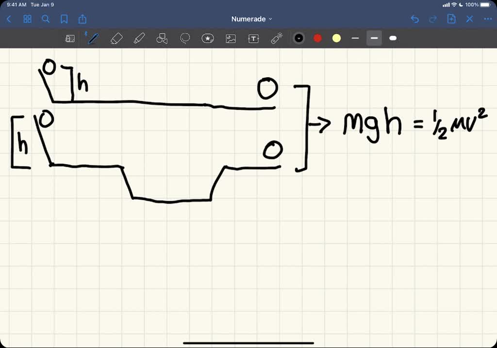
Task: Select the Laser pointer tool
Action: pyautogui.click(x=277, y=38)
